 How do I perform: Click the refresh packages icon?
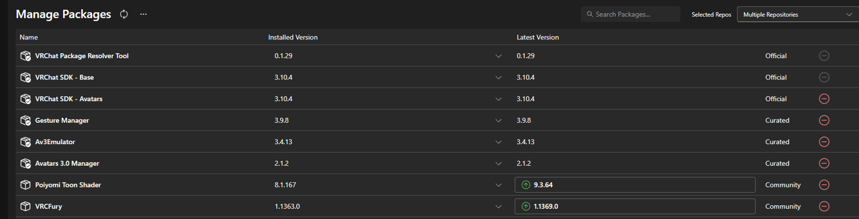124,14
